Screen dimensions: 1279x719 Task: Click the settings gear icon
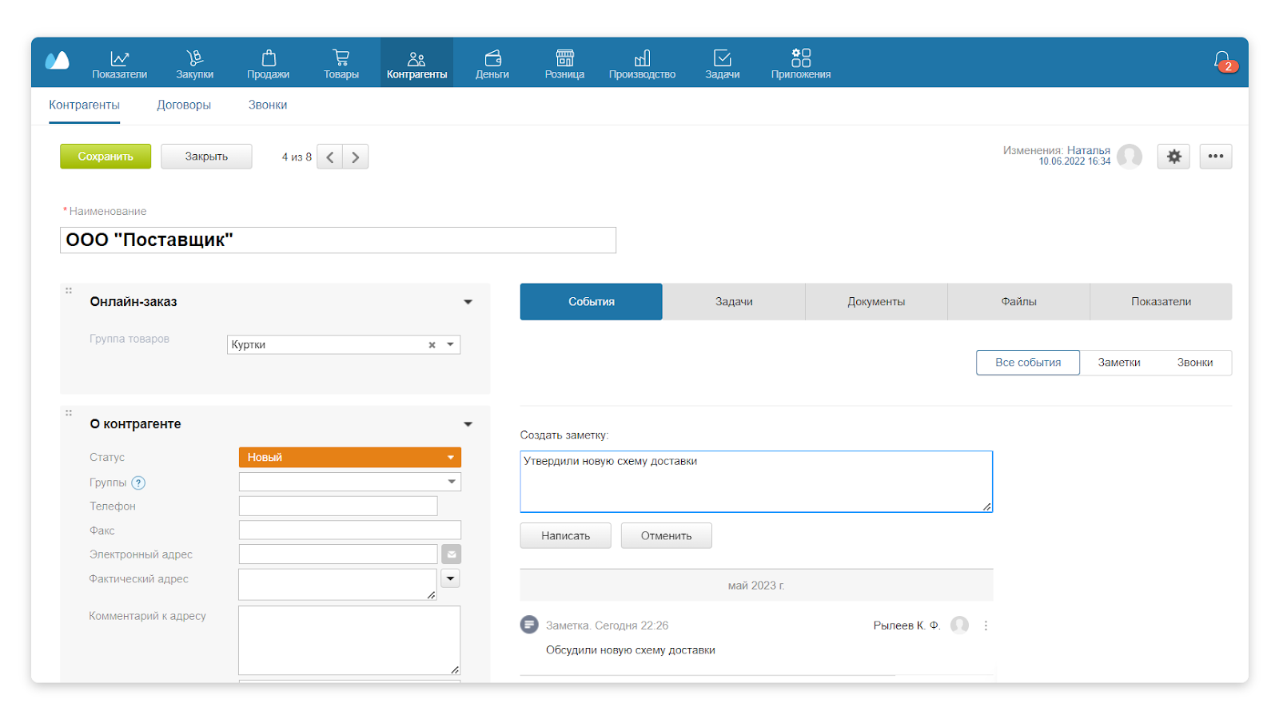(1173, 157)
